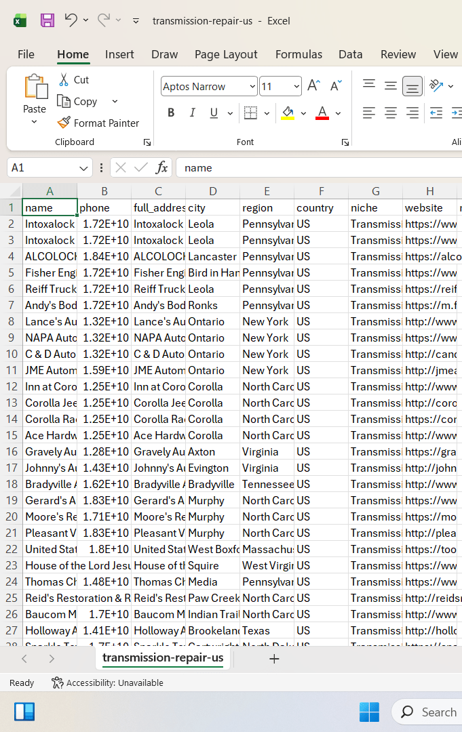
Task: Expand the underline style arrow
Action: click(x=230, y=113)
